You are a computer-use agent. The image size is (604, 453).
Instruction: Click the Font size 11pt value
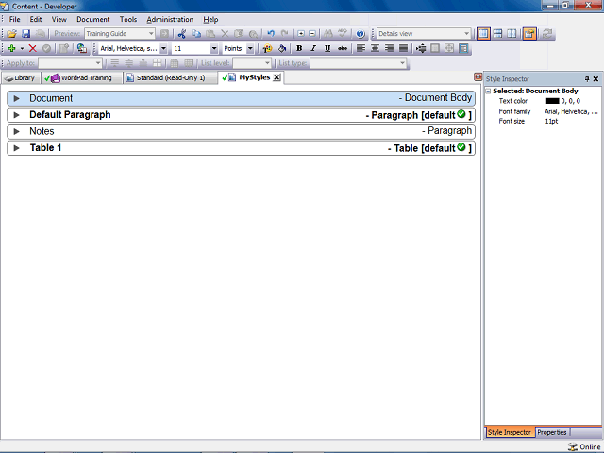click(x=551, y=122)
